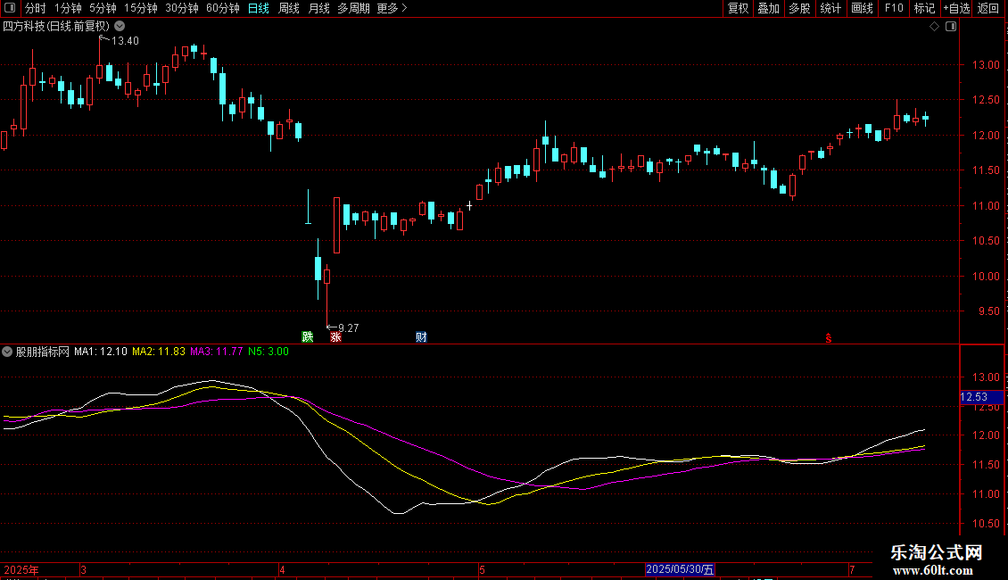Click month 5 on the time axis
The image size is (1008, 580).
tap(482, 569)
